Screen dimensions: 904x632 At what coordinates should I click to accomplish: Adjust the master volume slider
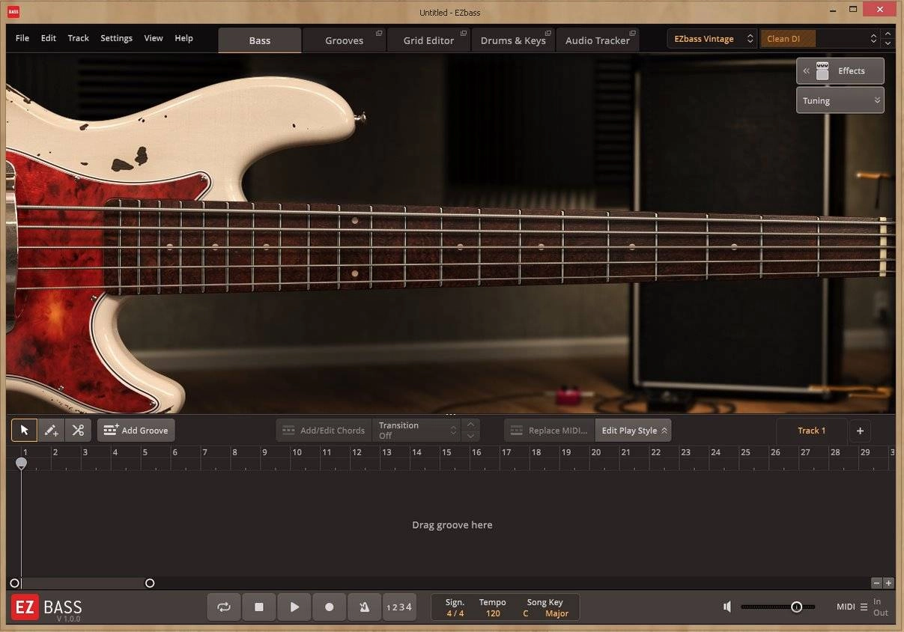779,607
